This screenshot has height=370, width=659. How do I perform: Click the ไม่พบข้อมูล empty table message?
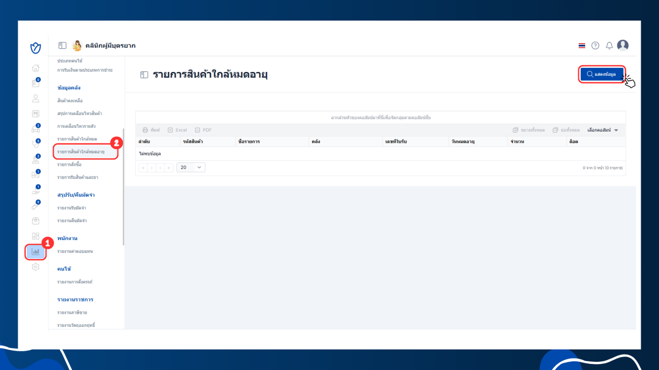150,154
